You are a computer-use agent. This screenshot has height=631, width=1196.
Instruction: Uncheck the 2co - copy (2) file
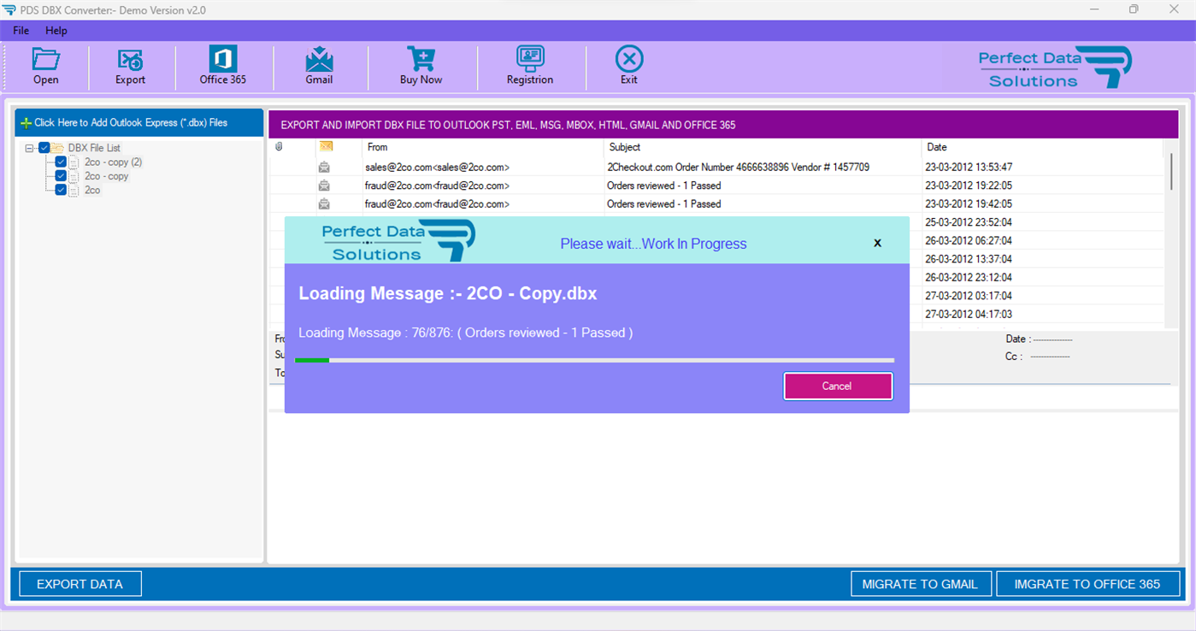click(x=61, y=162)
